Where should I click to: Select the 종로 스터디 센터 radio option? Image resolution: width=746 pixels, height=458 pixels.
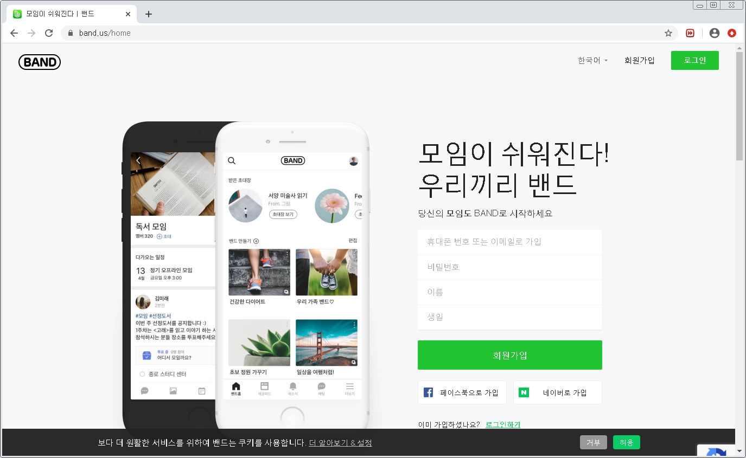tap(142, 374)
